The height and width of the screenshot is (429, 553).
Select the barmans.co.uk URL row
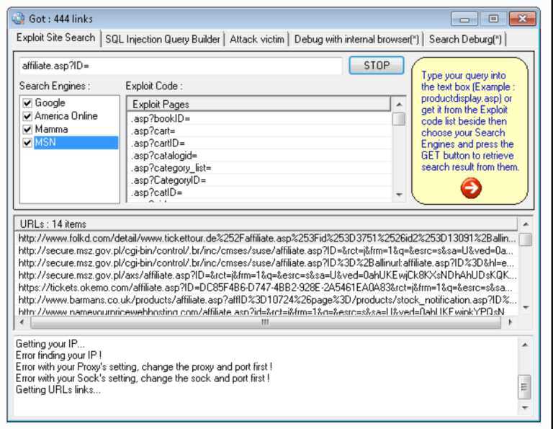pyautogui.click(x=266, y=300)
